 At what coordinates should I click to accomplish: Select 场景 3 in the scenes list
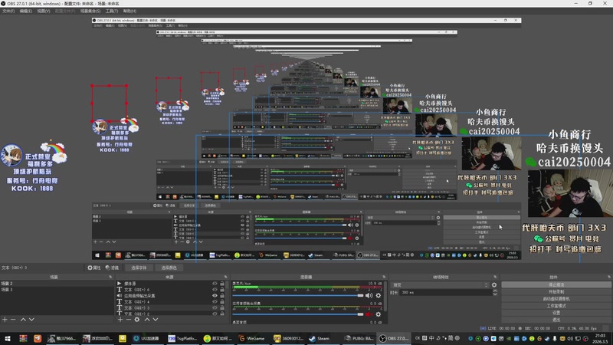(x=57, y=290)
